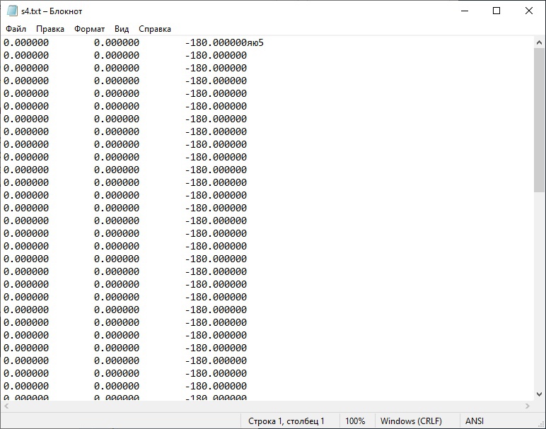This screenshot has height=429, width=546.
Task: Open the Файл menu
Action: click(16, 29)
